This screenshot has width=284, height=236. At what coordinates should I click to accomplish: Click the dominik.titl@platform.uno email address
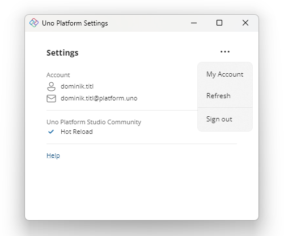click(99, 98)
